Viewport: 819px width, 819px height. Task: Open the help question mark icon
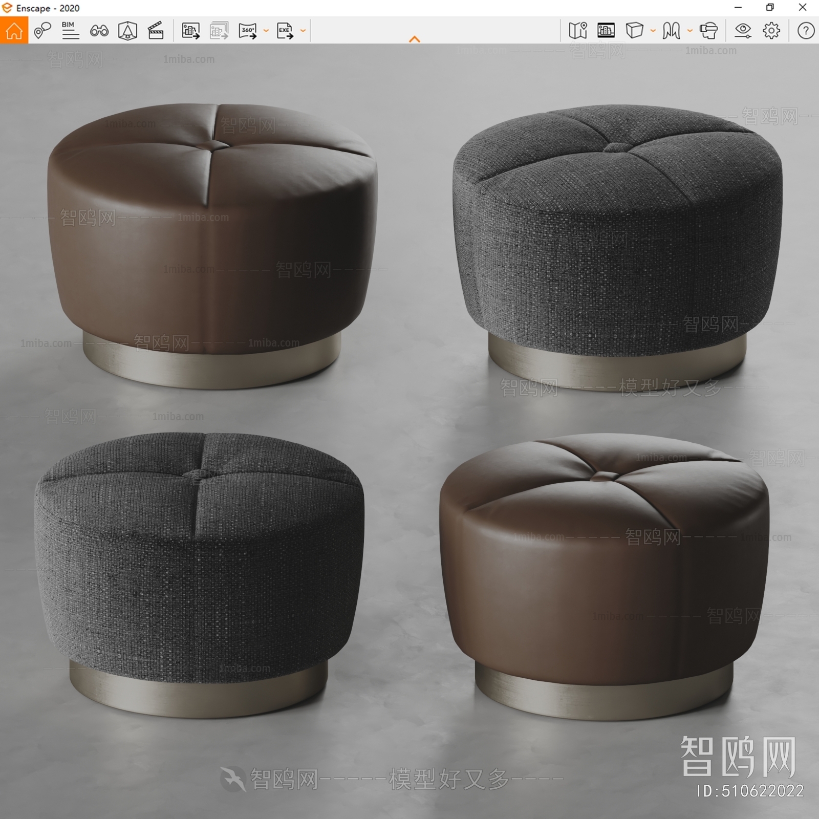pos(806,31)
